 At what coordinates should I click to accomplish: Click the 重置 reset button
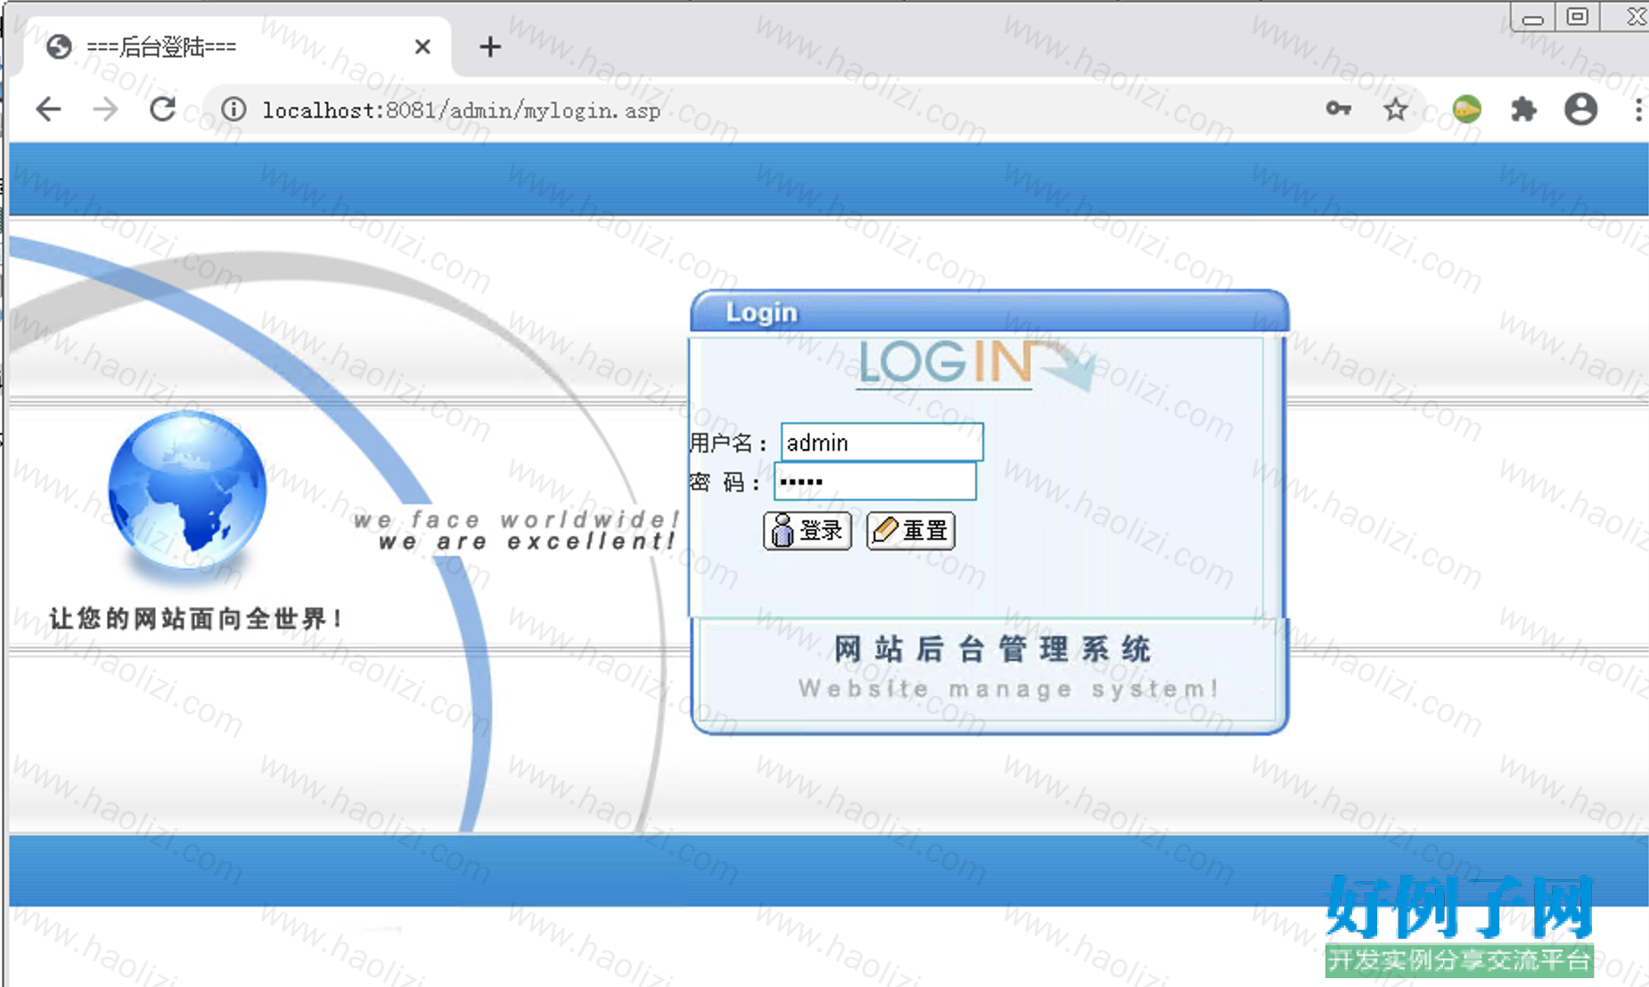pos(911,531)
